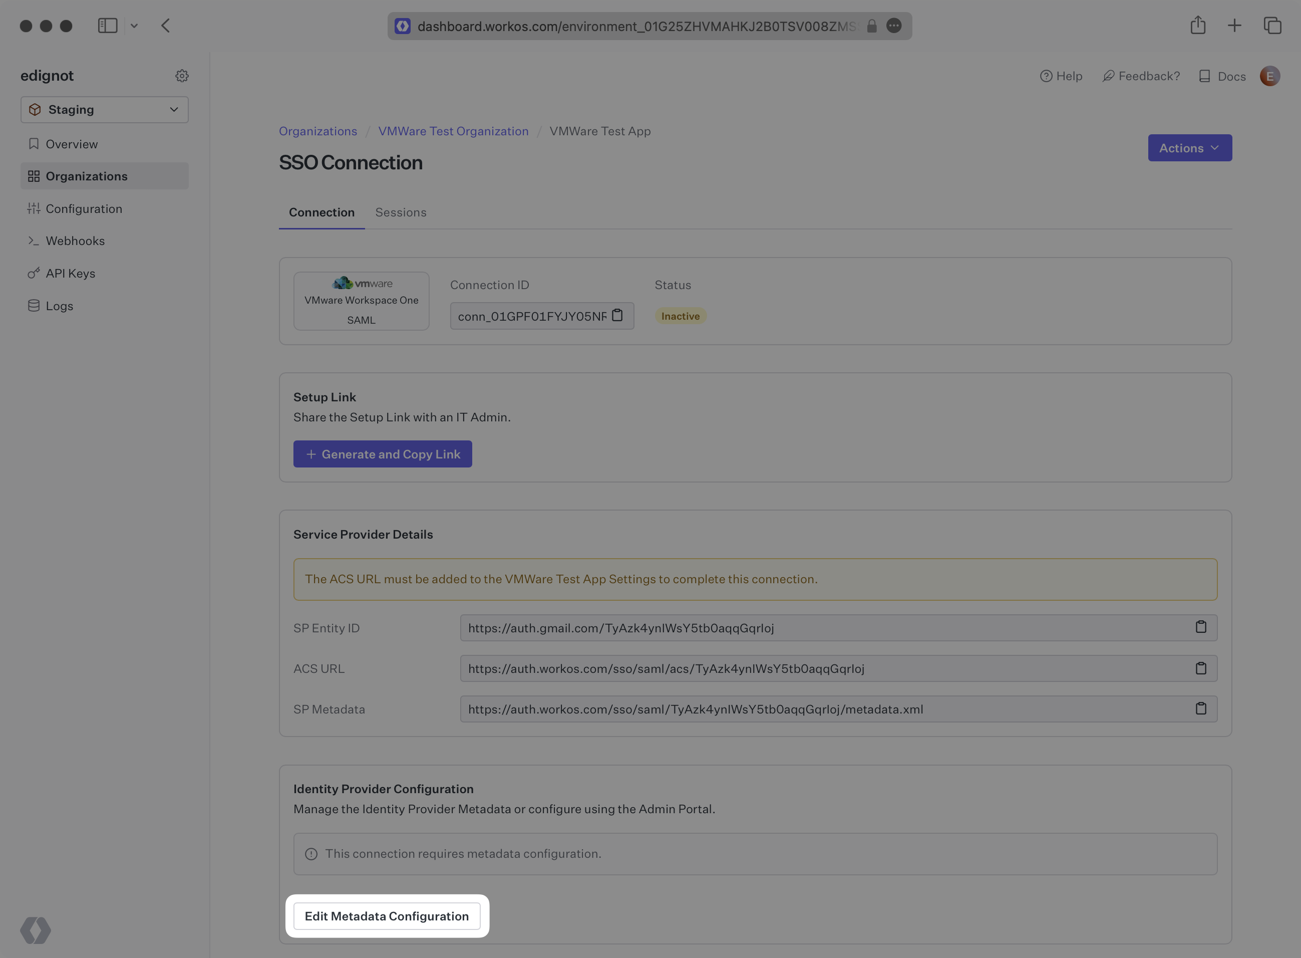Click Generate and Copy Link button

coord(383,454)
